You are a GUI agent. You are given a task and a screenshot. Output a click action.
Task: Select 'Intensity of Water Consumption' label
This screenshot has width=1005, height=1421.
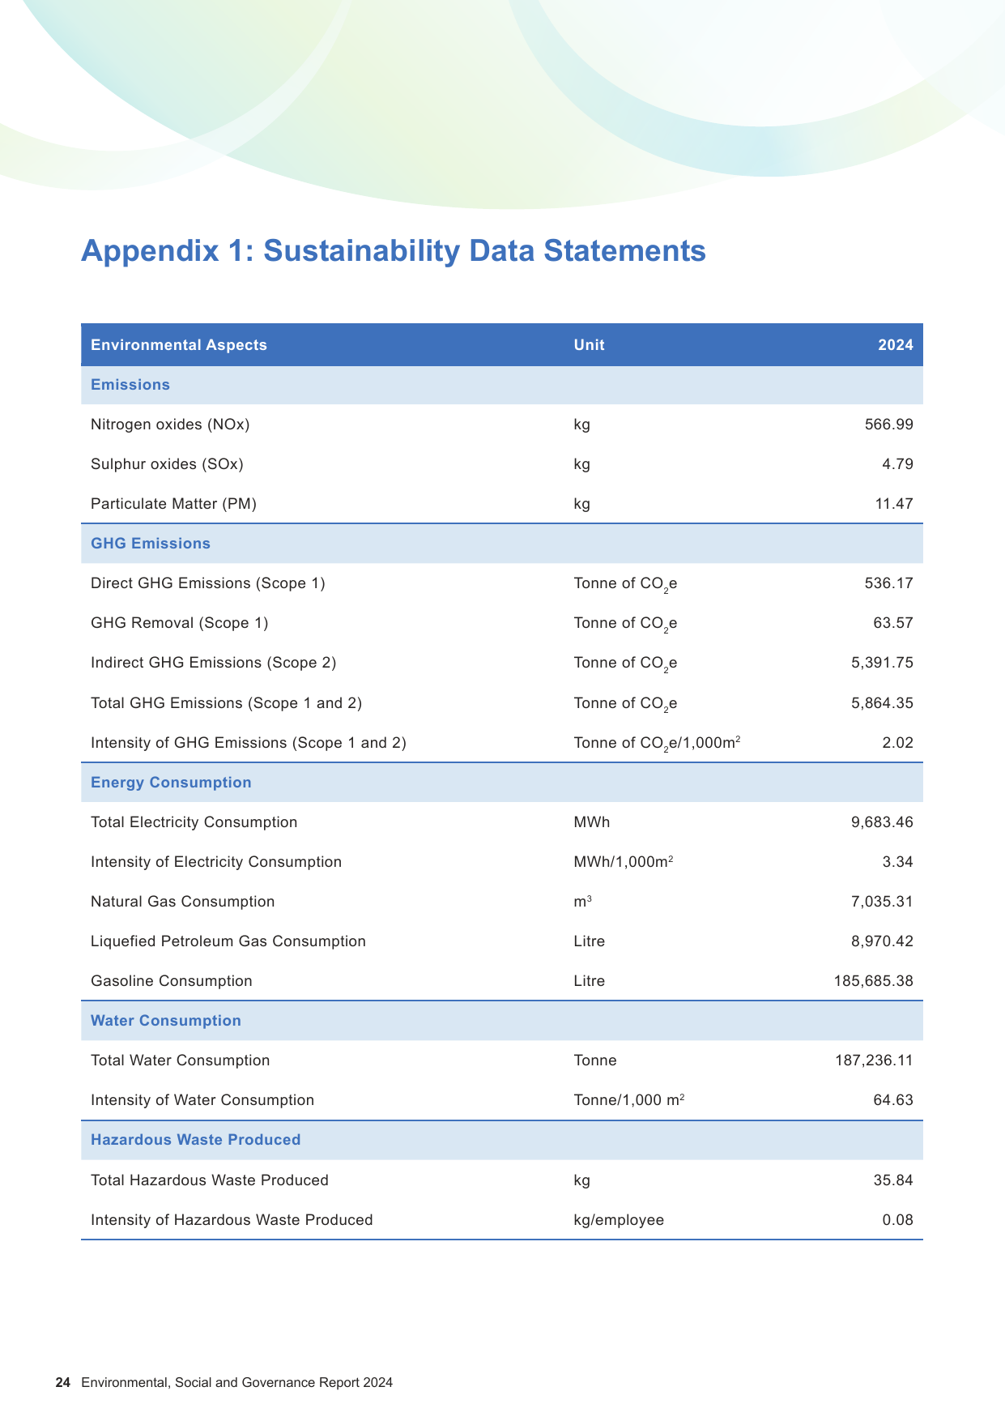[x=202, y=1100]
